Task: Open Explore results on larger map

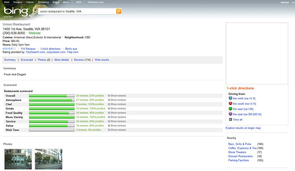Action: tap(243, 128)
